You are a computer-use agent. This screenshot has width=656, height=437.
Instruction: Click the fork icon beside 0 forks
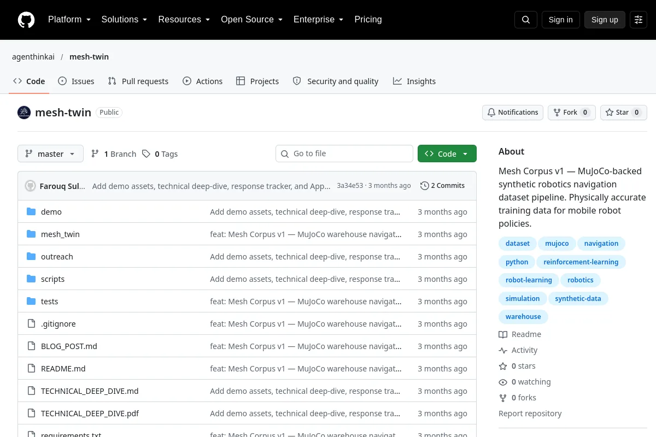click(503, 398)
